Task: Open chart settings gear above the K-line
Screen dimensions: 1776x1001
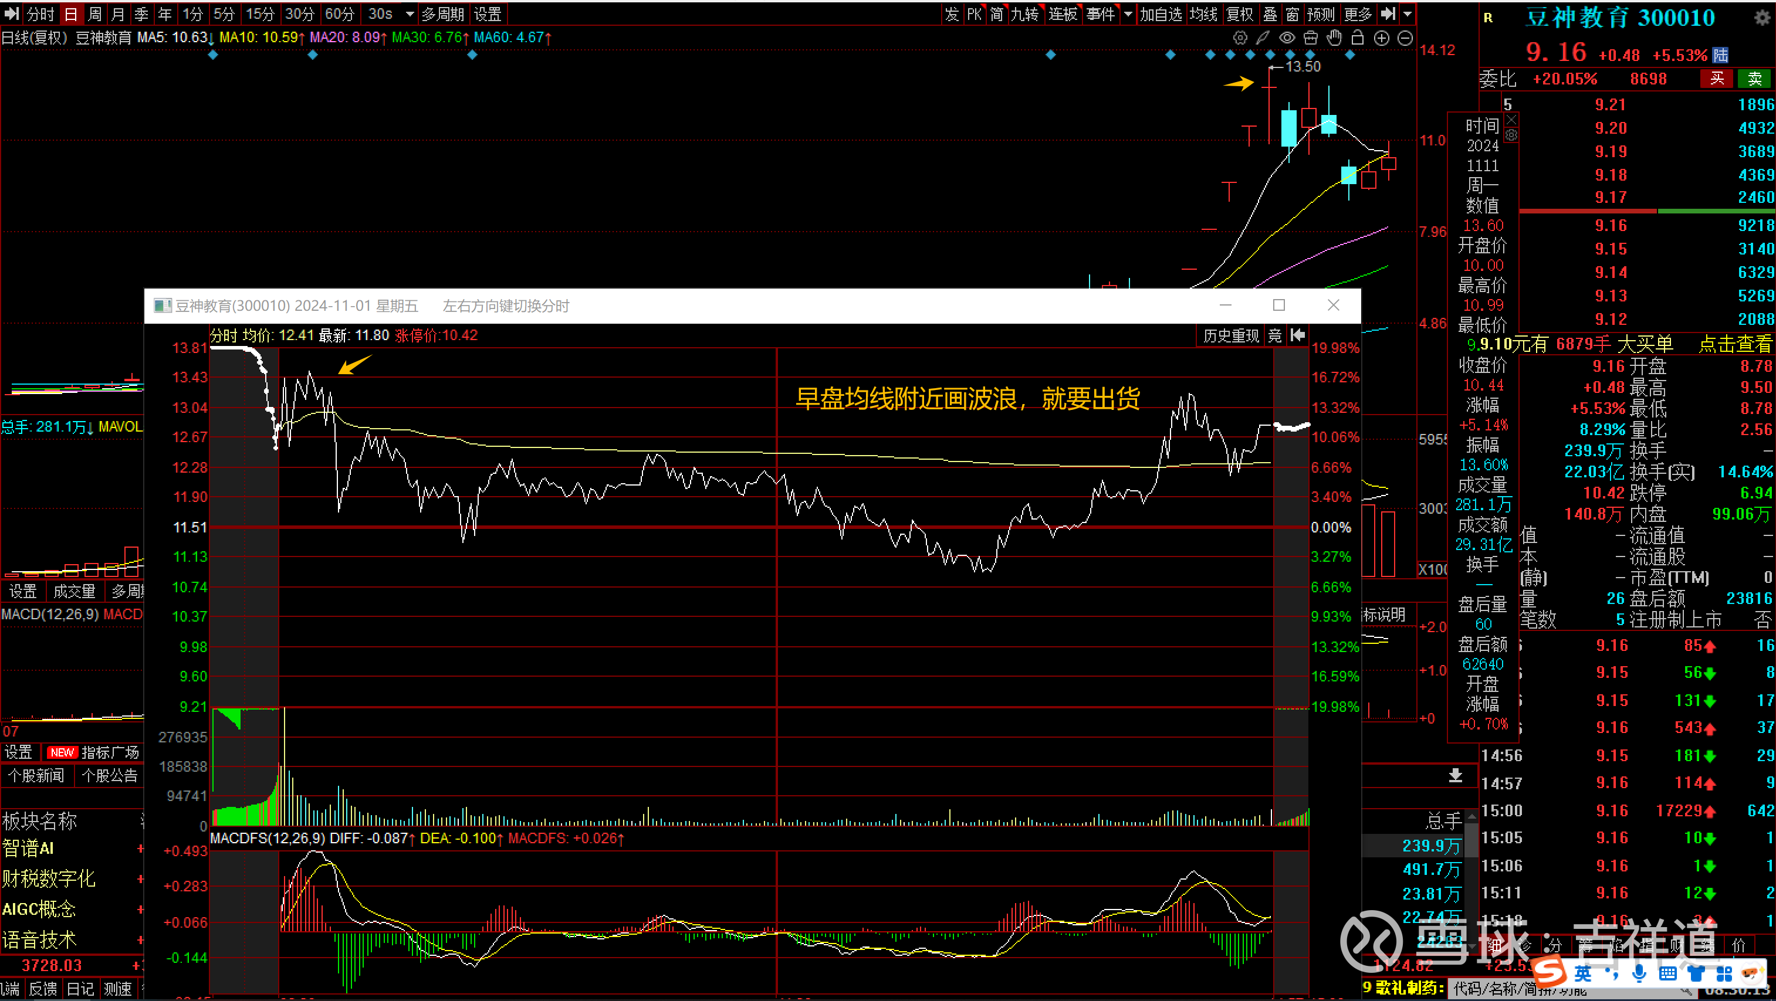Action: (x=1240, y=38)
